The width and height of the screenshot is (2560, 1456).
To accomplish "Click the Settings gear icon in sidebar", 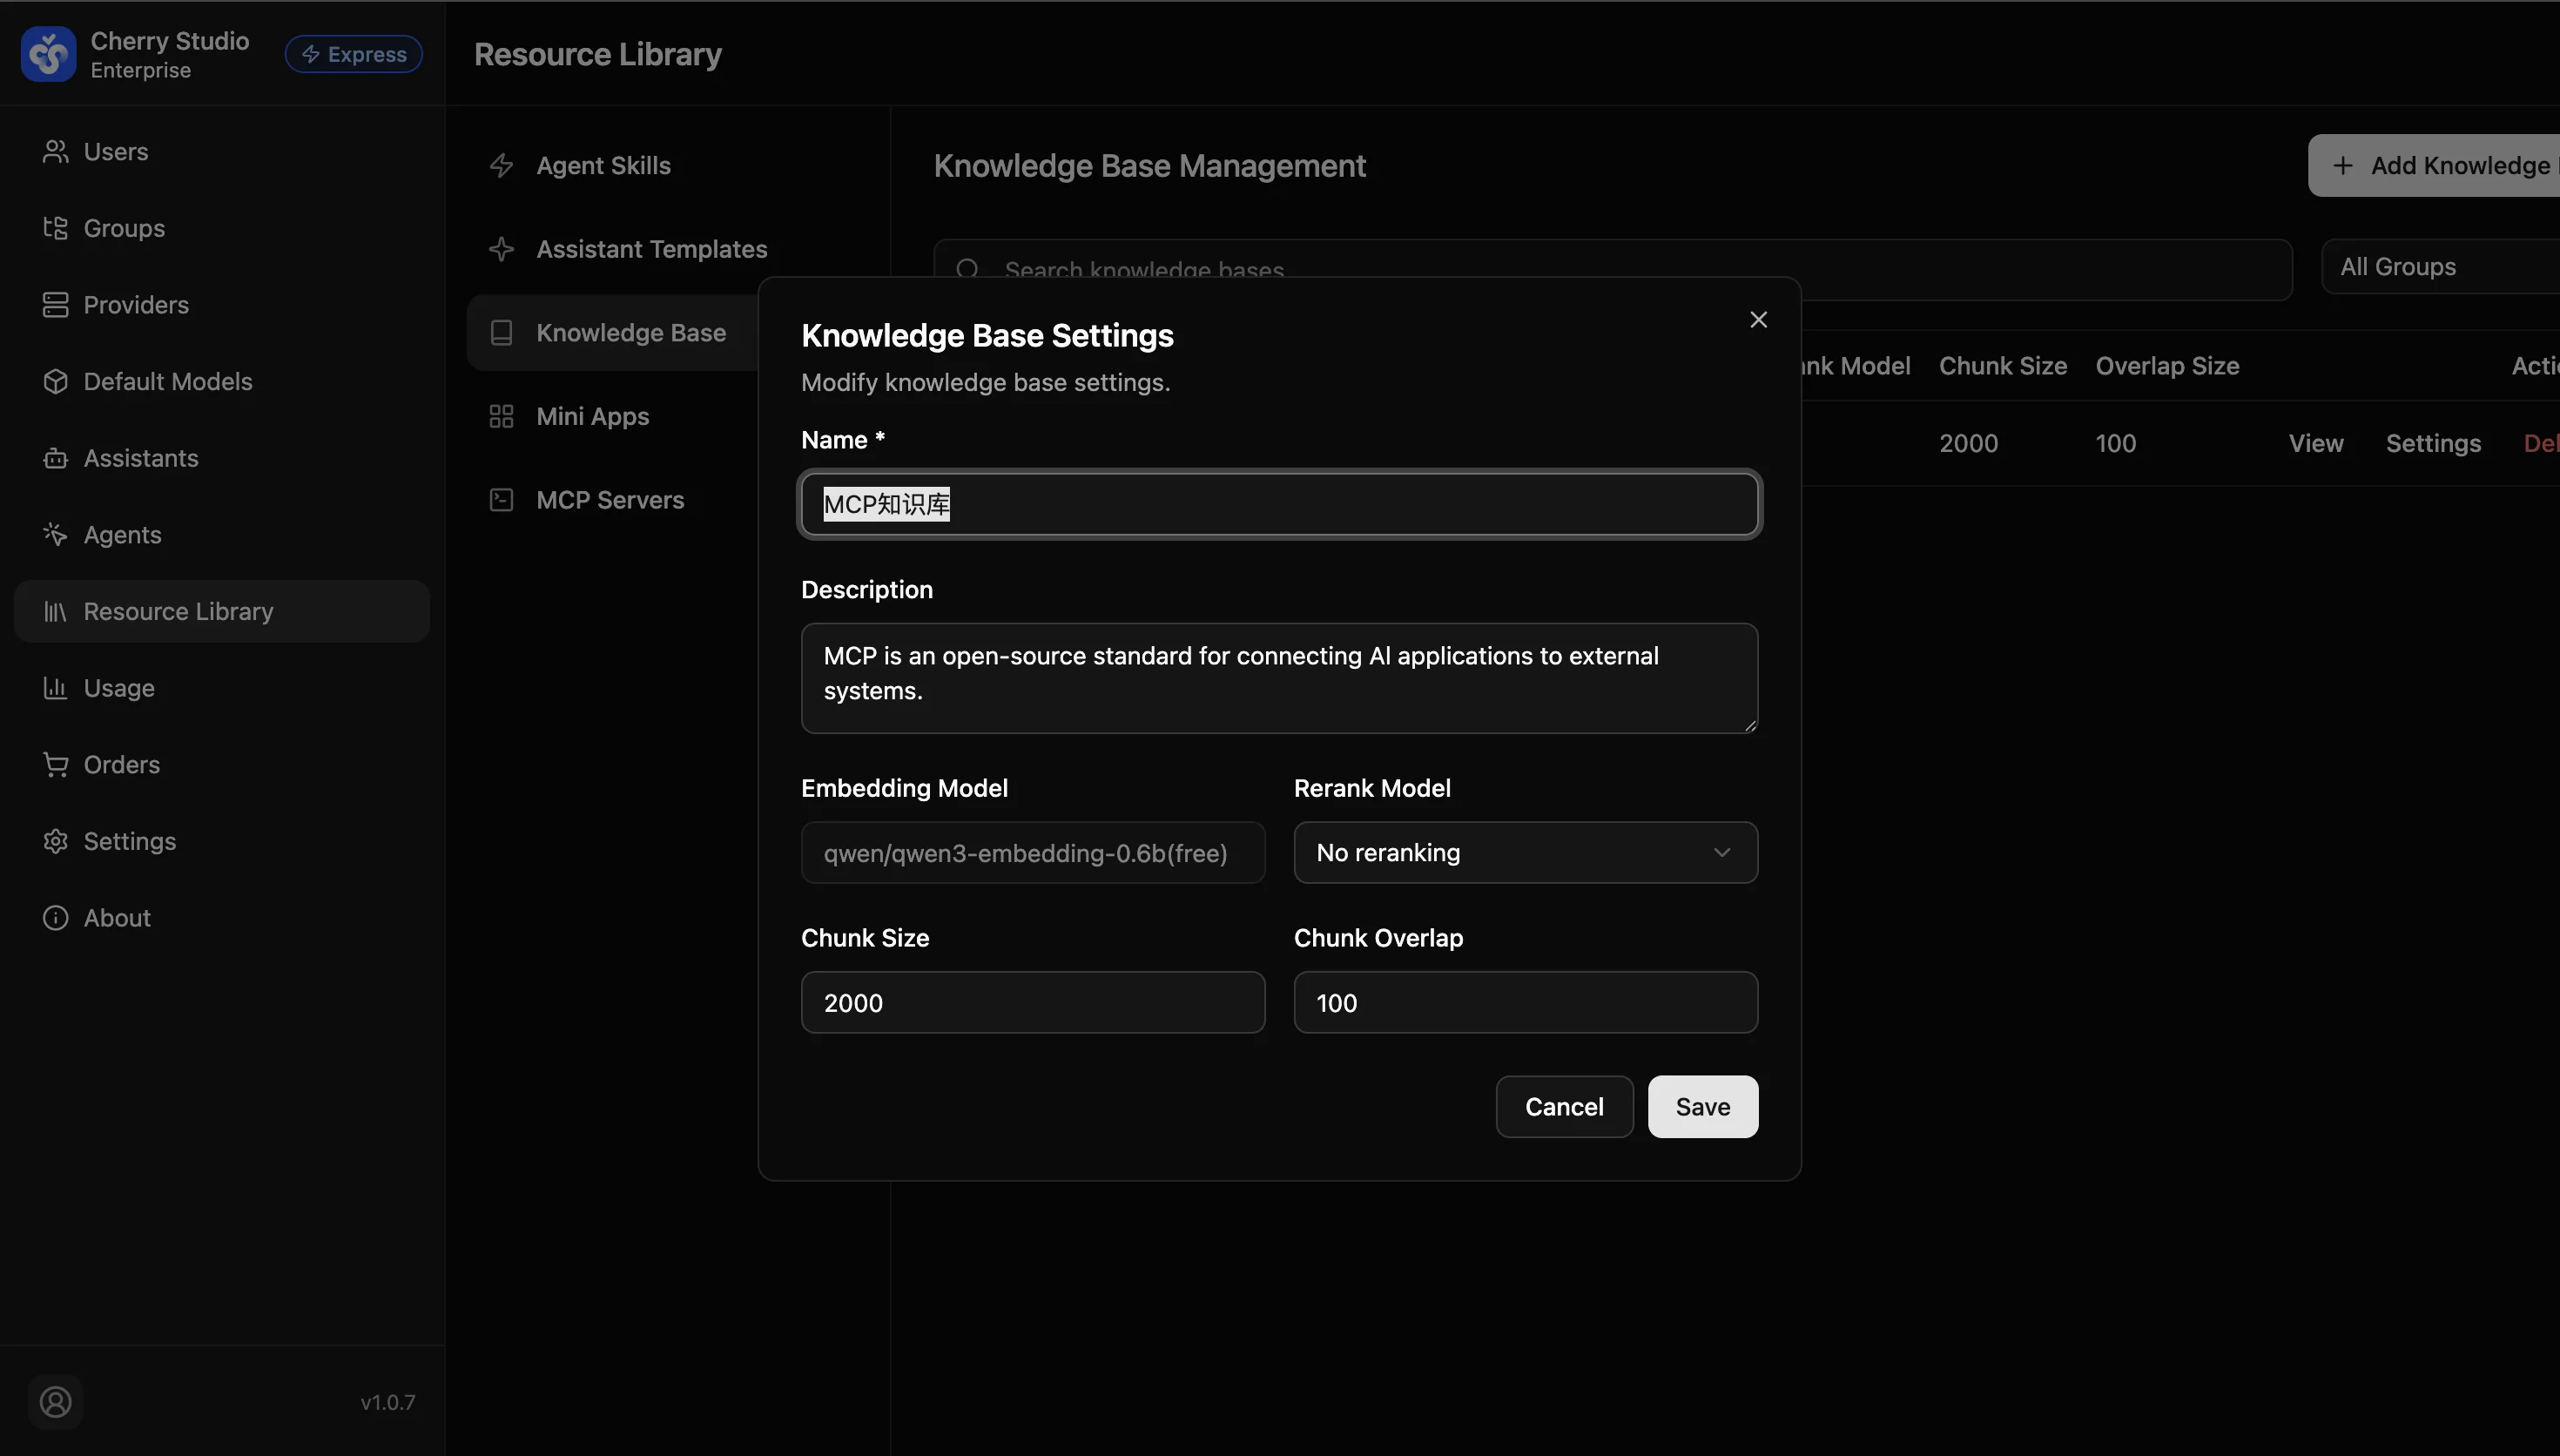I will [55, 841].
